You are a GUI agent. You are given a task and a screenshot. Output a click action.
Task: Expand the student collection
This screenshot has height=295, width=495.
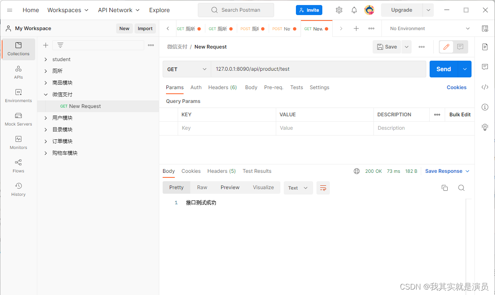(46, 59)
